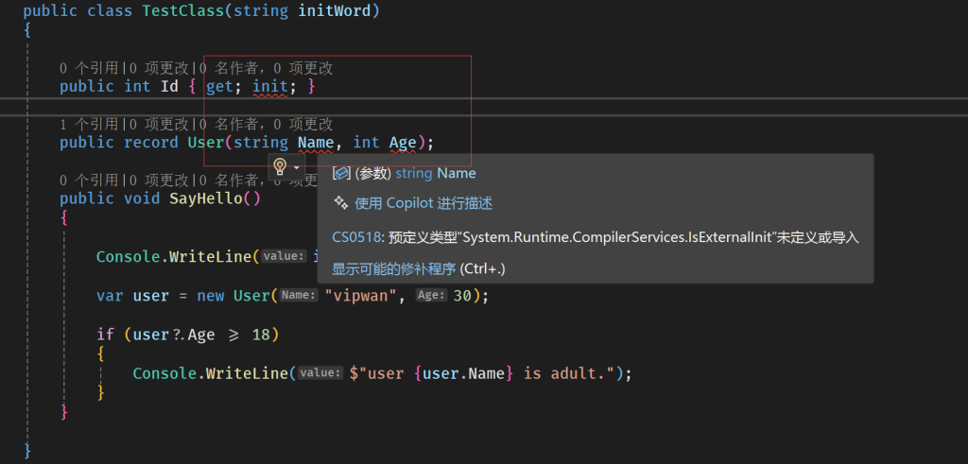Click the underlined Age parameter in User record
Viewport: 968px width, 464px height.
403,143
